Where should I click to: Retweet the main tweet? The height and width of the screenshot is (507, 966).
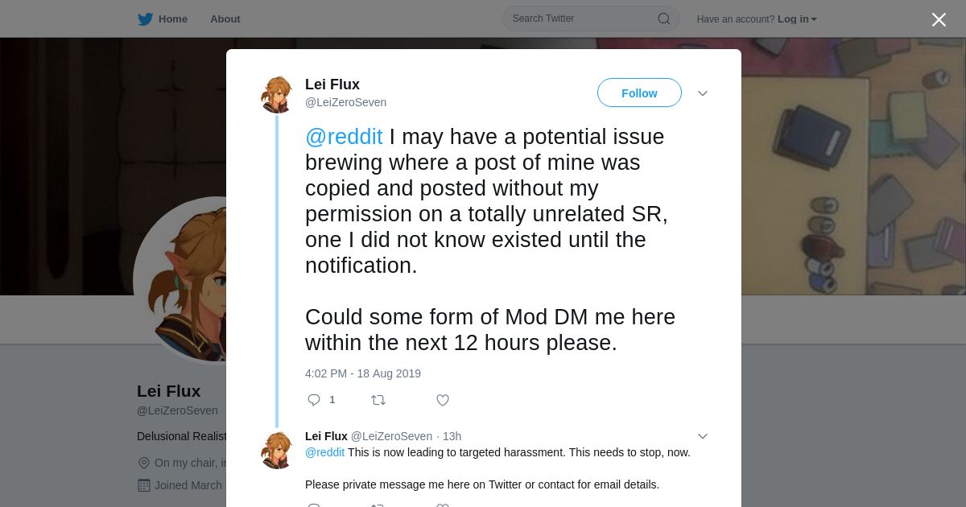pyautogui.click(x=378, y=400)
